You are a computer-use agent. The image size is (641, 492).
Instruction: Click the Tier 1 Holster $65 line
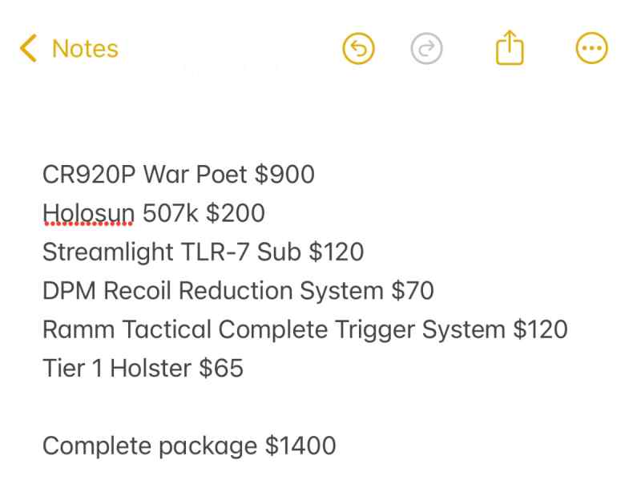(143, 368)
